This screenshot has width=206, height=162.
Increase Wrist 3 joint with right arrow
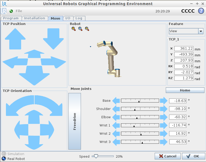pos(164,142)
